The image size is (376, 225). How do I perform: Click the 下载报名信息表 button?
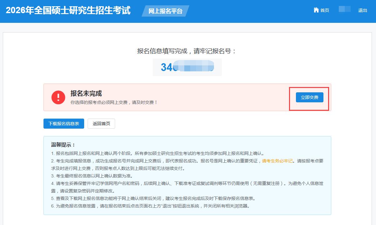pyautogui.click(x=64, y=124)
